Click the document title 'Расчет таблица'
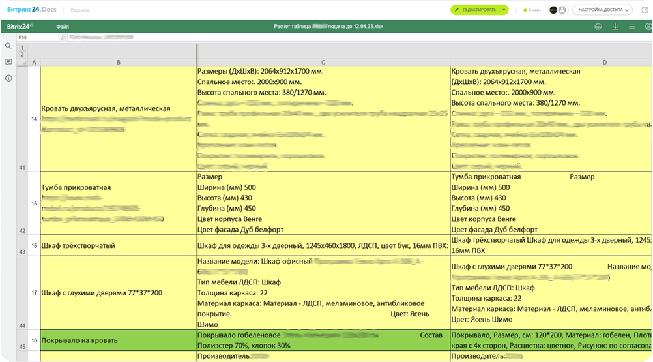This screenshot has width=653, height=362. point(328,26)
